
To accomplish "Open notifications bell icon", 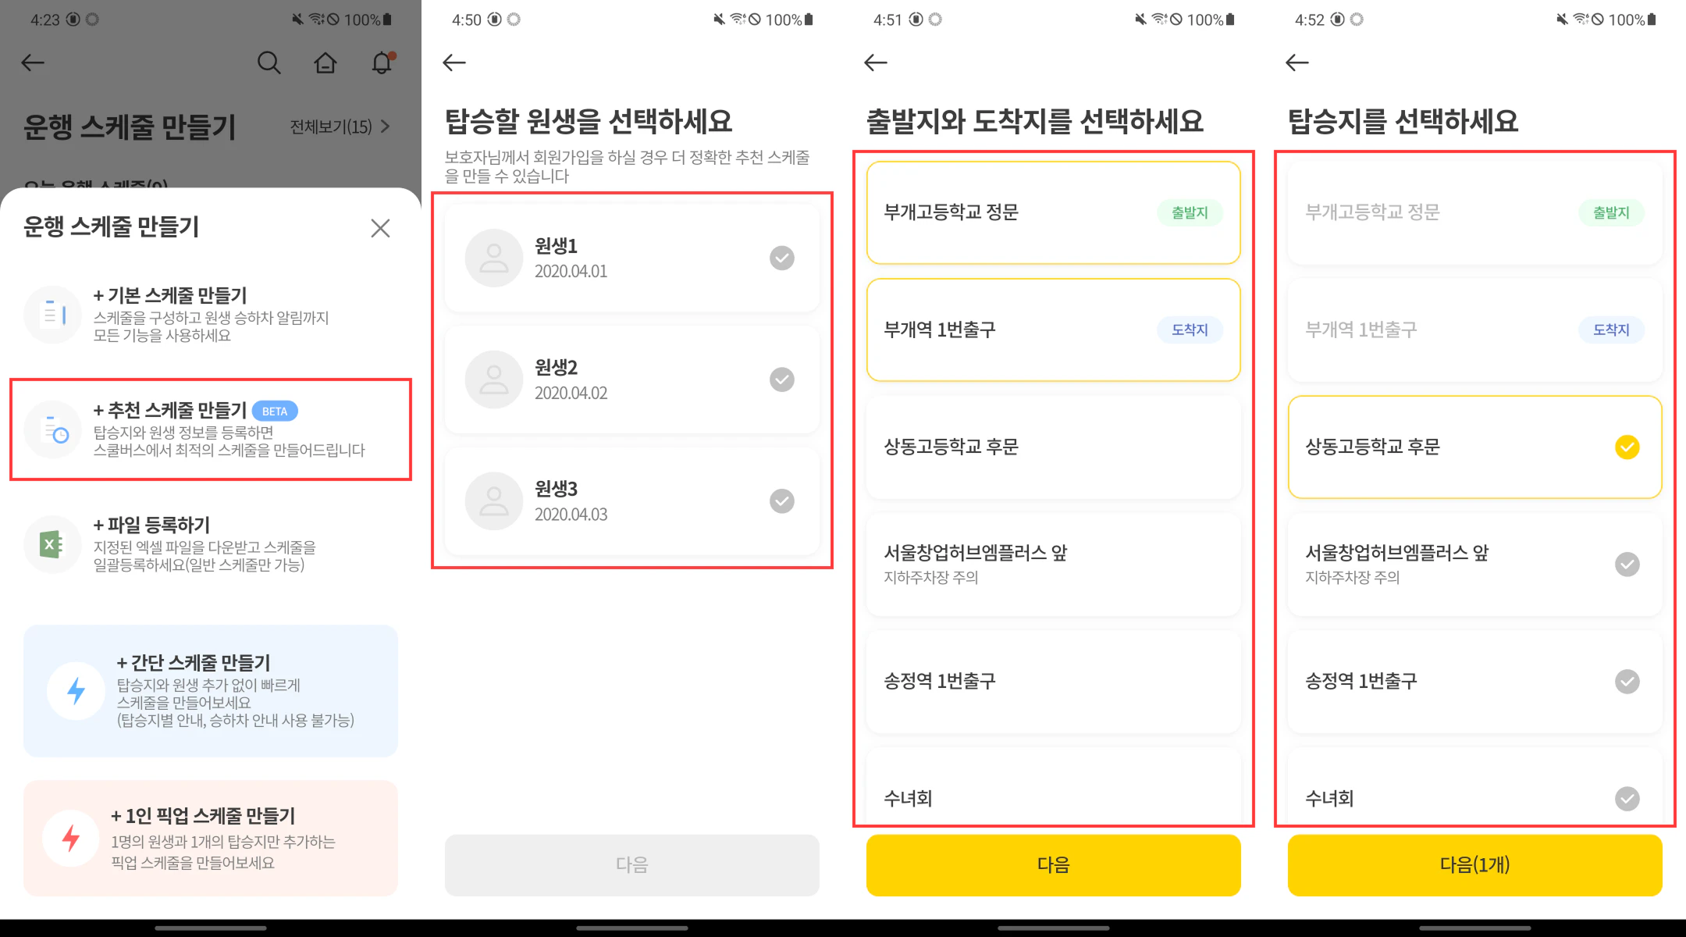I will coord(382,62).
